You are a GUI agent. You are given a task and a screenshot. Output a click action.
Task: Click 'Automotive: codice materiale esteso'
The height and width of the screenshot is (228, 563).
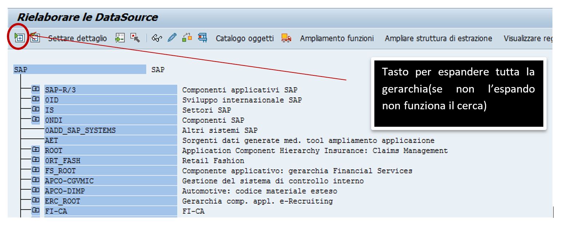click(260, 192)
